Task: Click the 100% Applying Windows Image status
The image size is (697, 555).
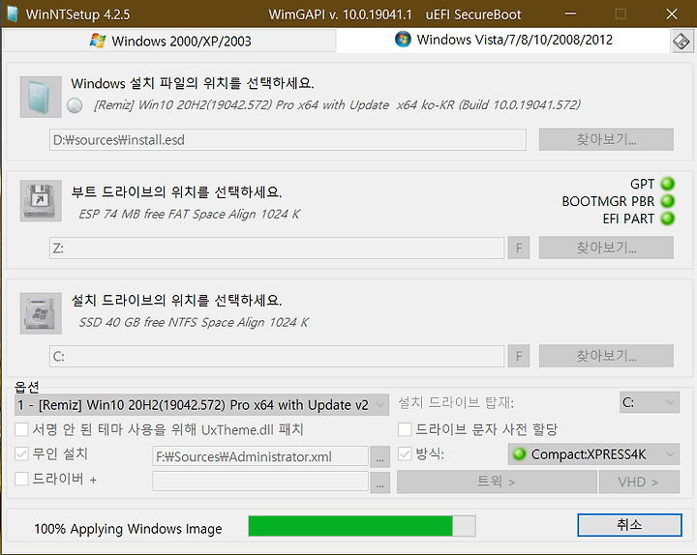Action: [x=128, y=529]
